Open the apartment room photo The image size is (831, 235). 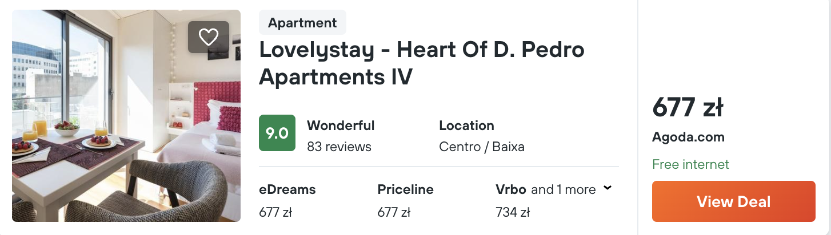point(126,116)
